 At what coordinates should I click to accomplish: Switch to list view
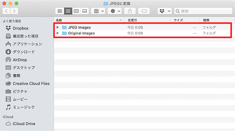(x=68, y=11)
